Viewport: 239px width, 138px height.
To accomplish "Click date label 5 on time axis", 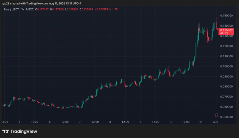I will point(19,122).
